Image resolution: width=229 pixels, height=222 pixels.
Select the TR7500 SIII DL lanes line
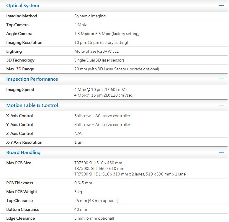point(130,174)
